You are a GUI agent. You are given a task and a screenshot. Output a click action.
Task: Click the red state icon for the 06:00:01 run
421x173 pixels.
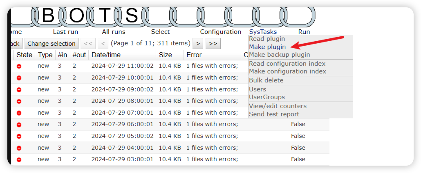19,125
